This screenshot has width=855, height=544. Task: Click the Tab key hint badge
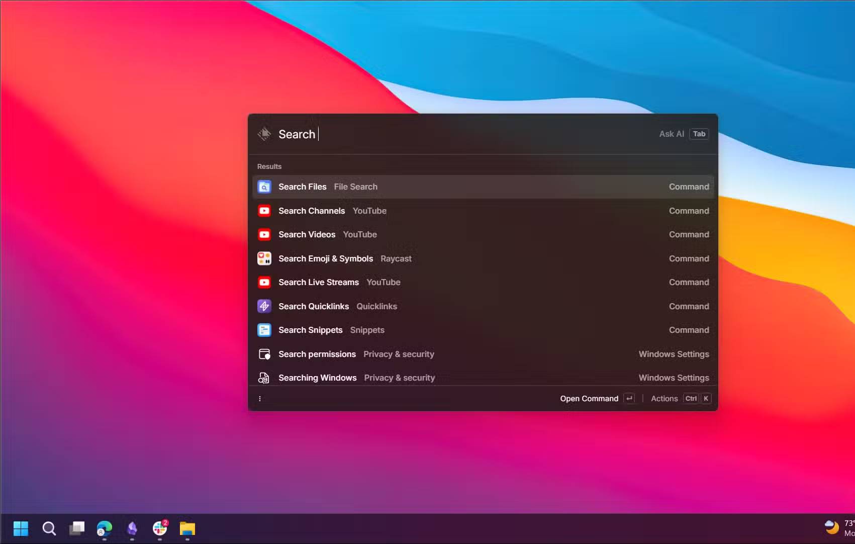(x=699, y=134)
